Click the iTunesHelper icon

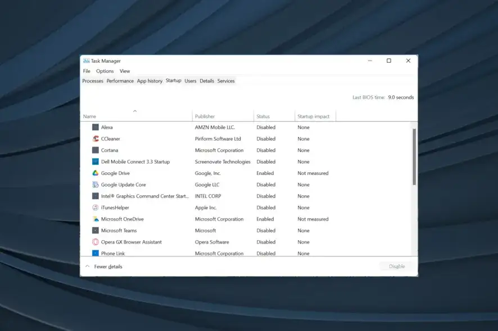coord(96,208)
